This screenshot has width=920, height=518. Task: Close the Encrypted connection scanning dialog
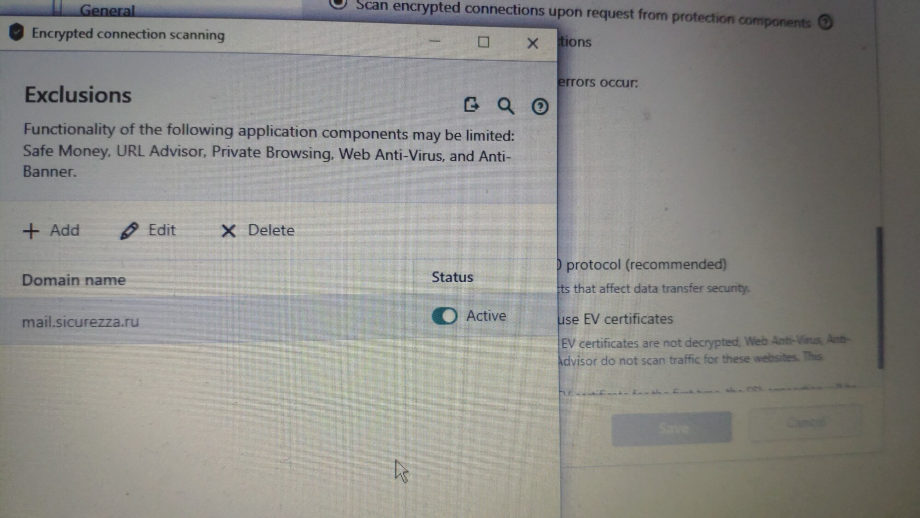click(x=533, y=44)
